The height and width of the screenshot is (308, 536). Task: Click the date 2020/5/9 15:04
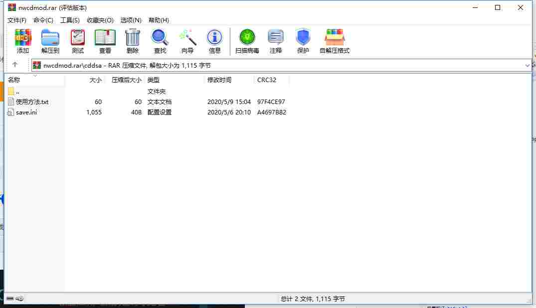point(229,102)
